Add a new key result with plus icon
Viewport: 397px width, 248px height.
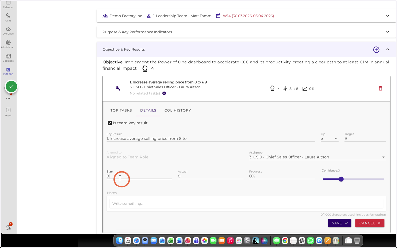click(376, 50)
